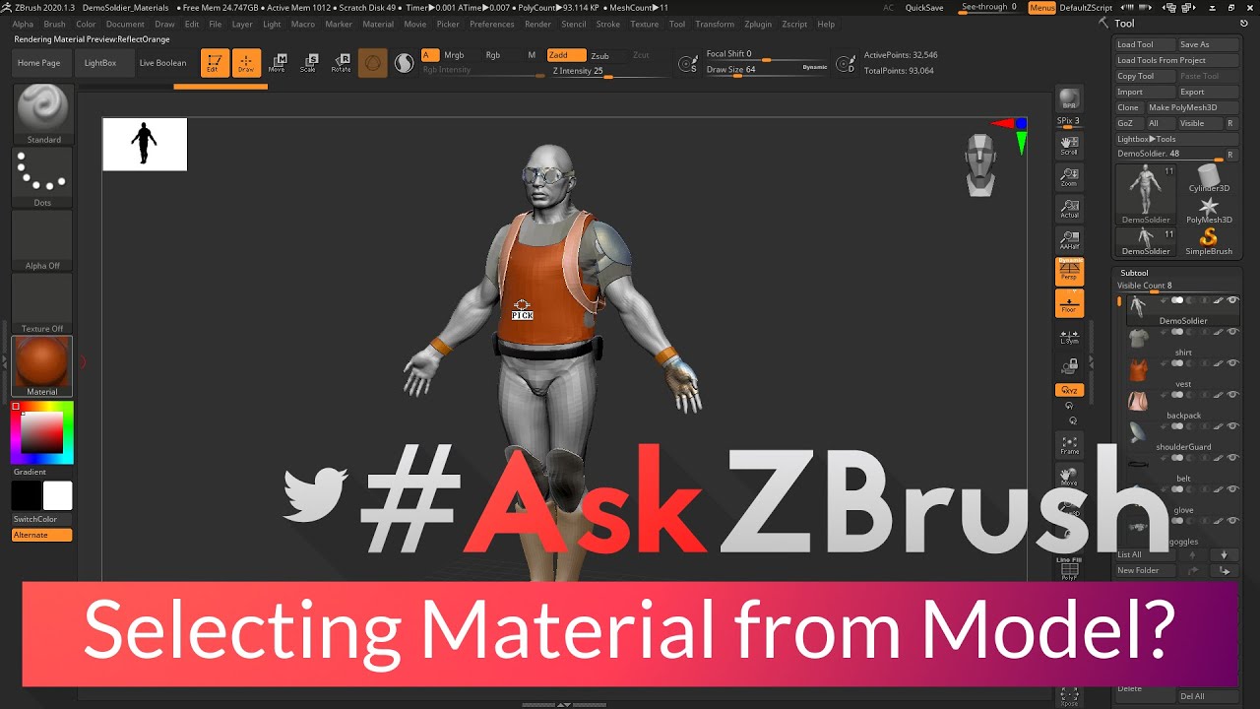The image size is (1260, 709).
Task: Open the Render menu
Action: click(537, 24)
